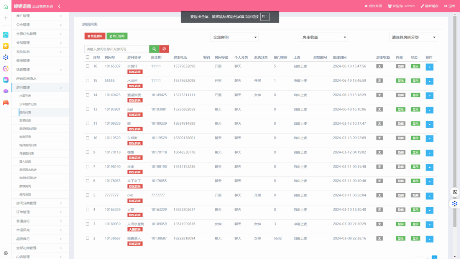
Task: Open action dropdown for room jiaji
Action: click(x=429, y=110)
